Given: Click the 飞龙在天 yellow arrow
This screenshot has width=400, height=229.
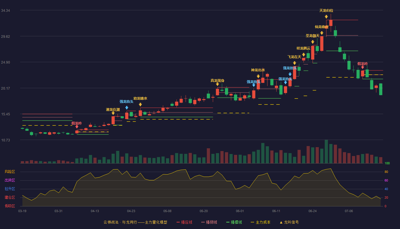Looking at the screenshot, I should pyautogui.click(x=295, y=63).
